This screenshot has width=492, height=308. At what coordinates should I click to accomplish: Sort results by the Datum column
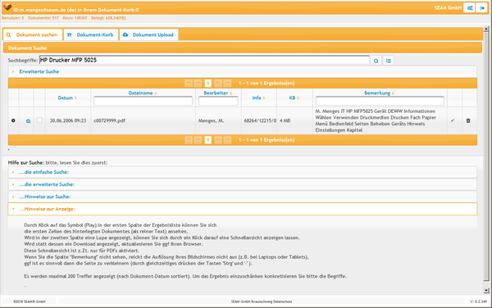tap(67, 97)
